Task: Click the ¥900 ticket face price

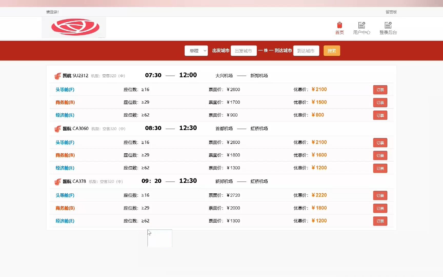Action: pyautogui.click(x=232, y=115)
